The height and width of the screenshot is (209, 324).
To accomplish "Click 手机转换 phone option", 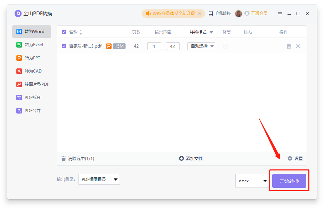I will click(220, 14).
